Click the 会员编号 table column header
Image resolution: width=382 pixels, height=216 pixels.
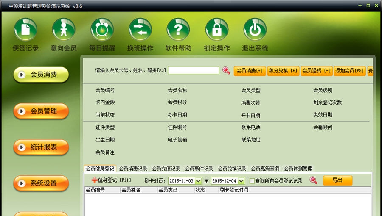pyautogui.click(x=102, y=190)
